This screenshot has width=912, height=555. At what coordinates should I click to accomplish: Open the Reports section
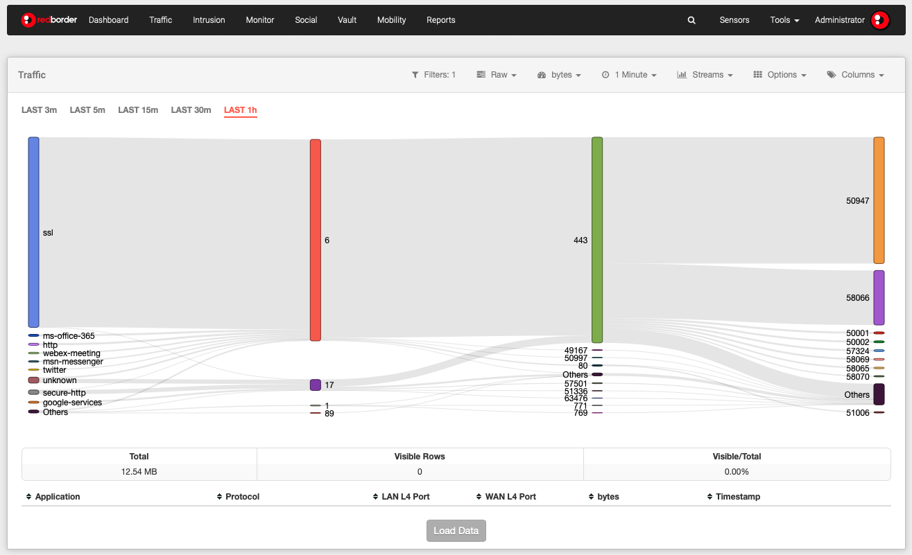pyautogui.click(x=441, y=20)
